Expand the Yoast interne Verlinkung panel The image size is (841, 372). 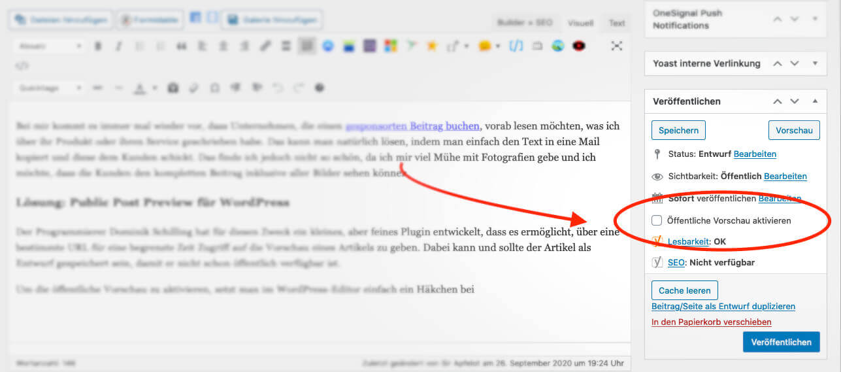click(x=814, y=63)
